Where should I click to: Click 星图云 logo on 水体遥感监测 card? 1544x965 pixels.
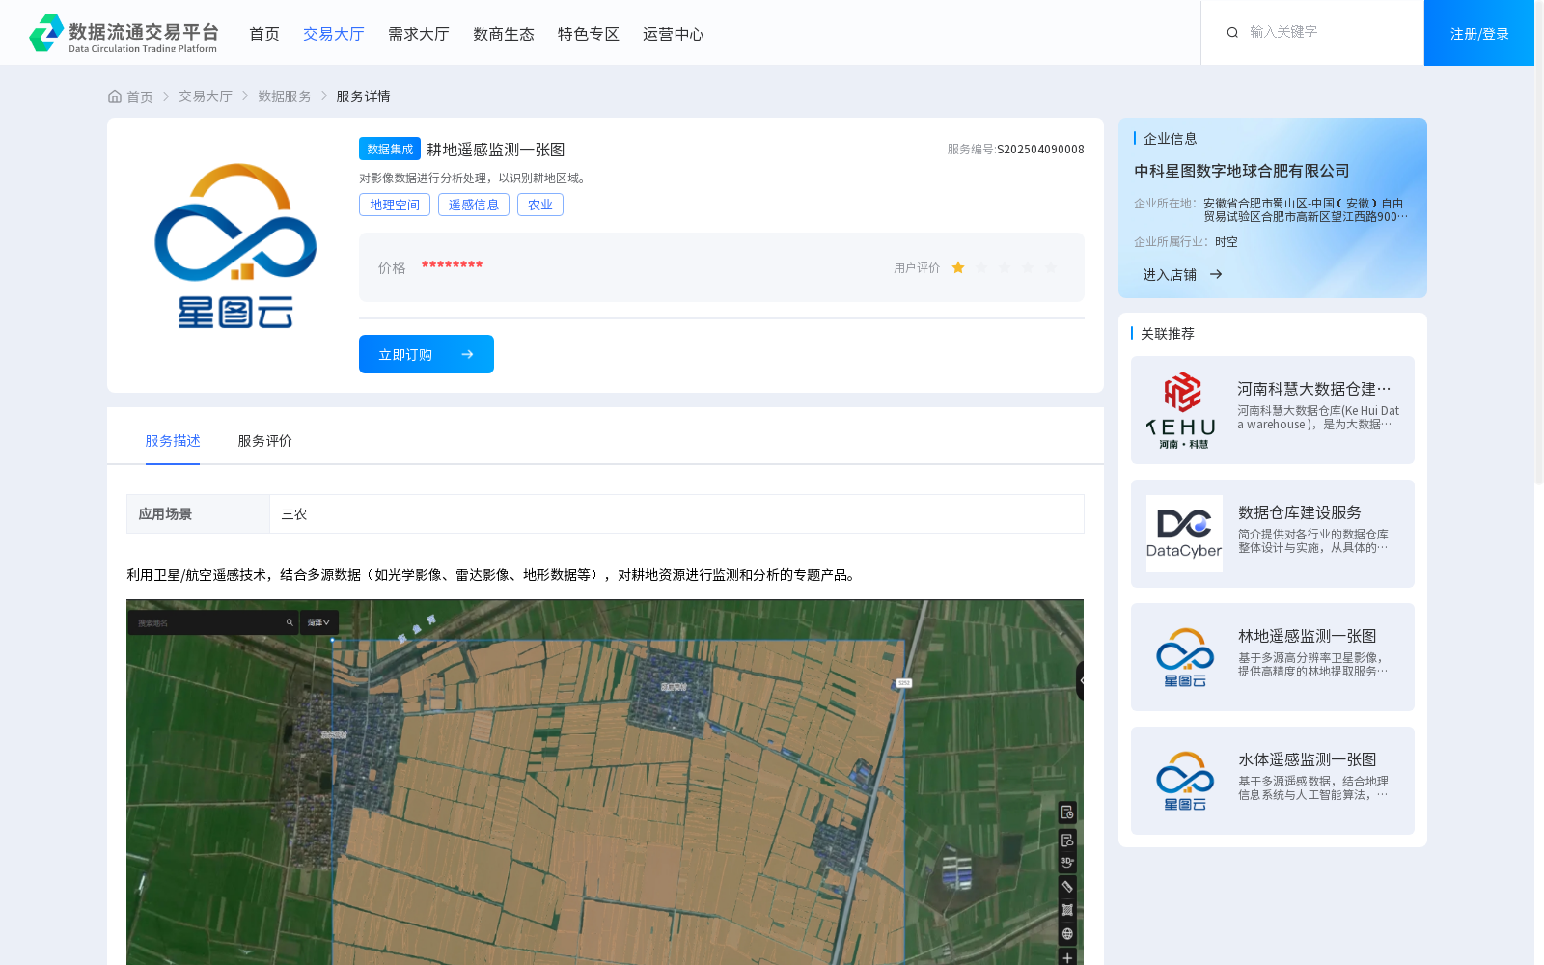tap(1184, 781)
